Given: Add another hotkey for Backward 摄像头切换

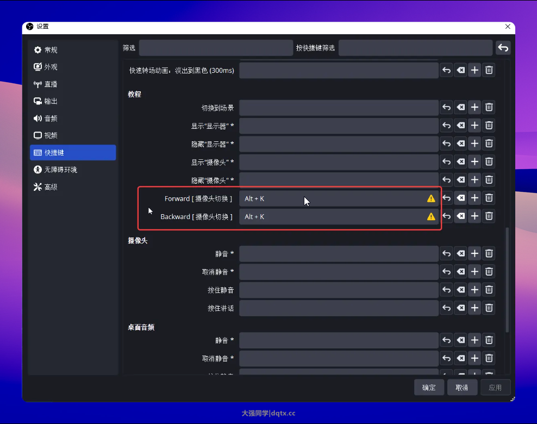Looking at the screenshot, I should coord(474,216).
